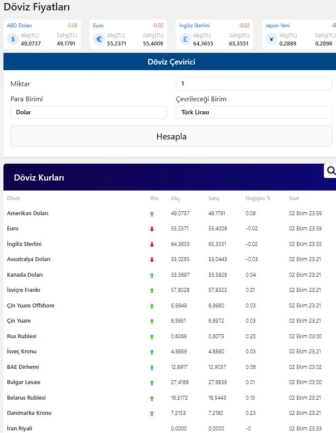
Task: Click the Döviz Fiyatları page heading
Action: (x=37, y=7)
